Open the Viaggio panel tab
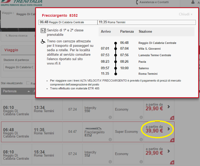This screenshot has width=200, height=166. pos(11,50)
